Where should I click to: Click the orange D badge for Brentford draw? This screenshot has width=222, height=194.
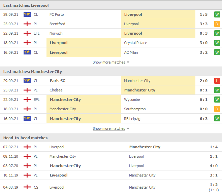click(217, 24)
